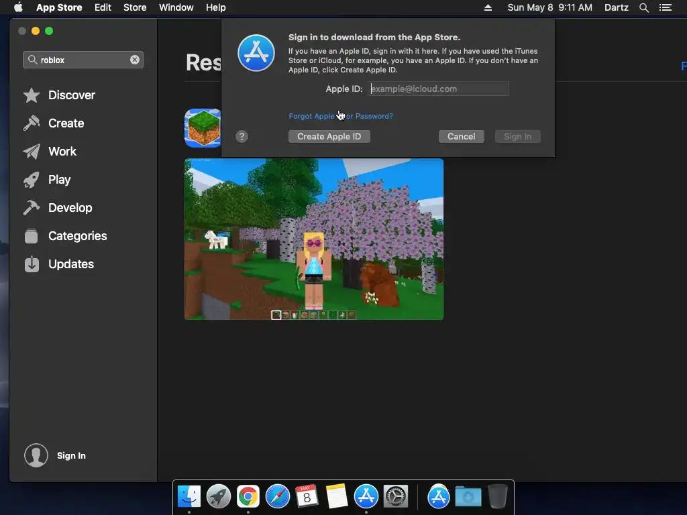Open Google Chrome from the Dock

tap(248, 497)
